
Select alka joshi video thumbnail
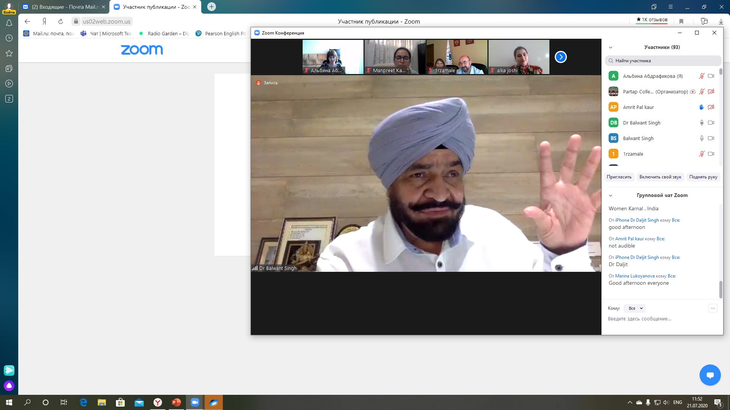point(519,57)
